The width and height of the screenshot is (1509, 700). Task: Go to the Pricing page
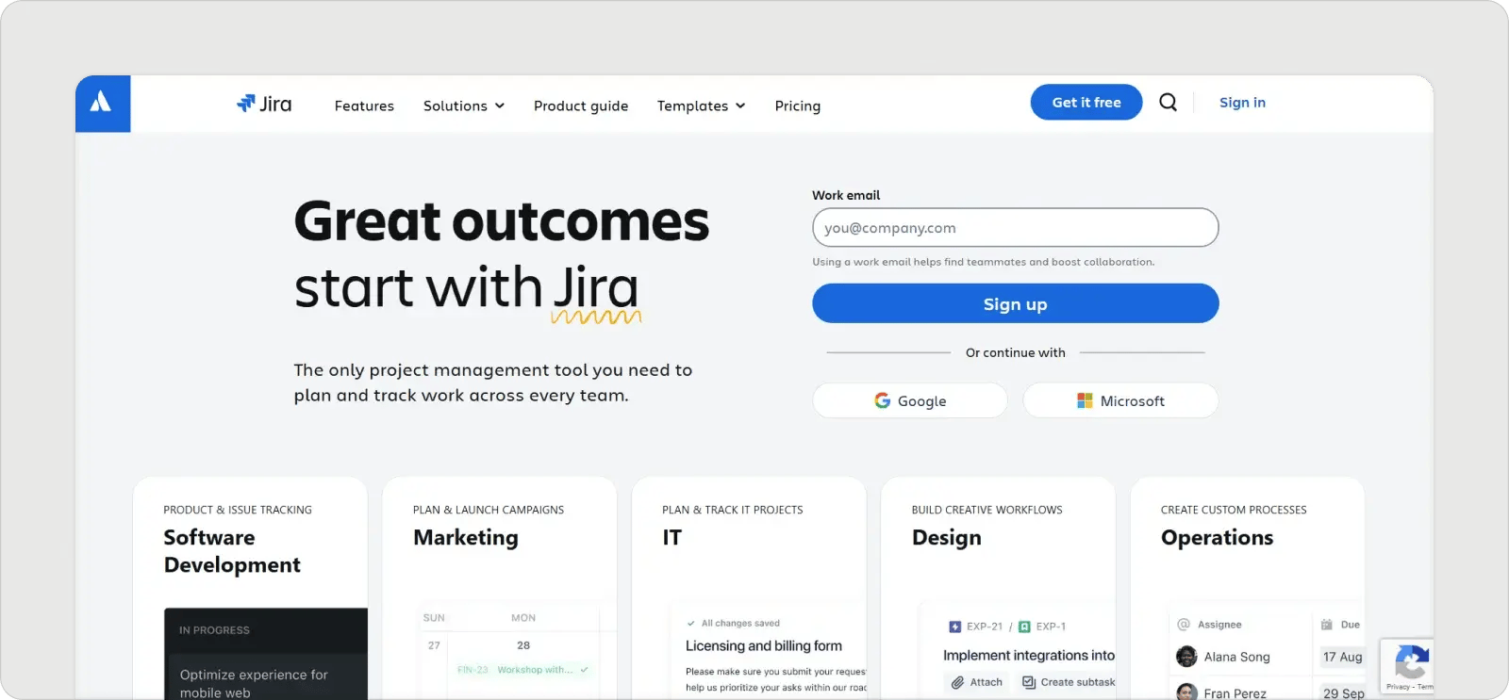pyautogui.click(x=798, y=106)
